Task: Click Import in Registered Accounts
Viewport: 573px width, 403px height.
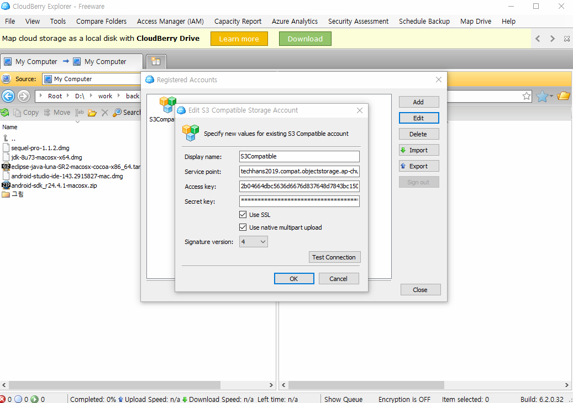Action: click(x=419, y=150)
